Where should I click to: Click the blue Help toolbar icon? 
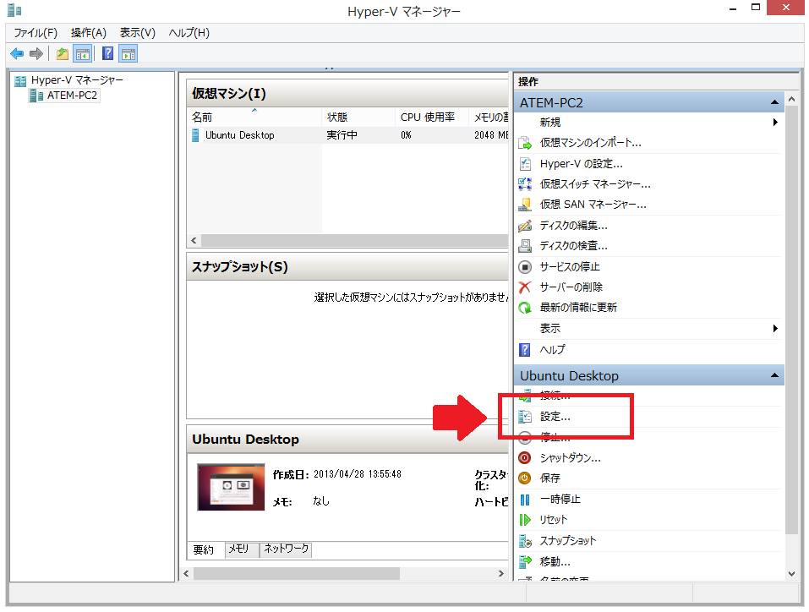[107, 53]
